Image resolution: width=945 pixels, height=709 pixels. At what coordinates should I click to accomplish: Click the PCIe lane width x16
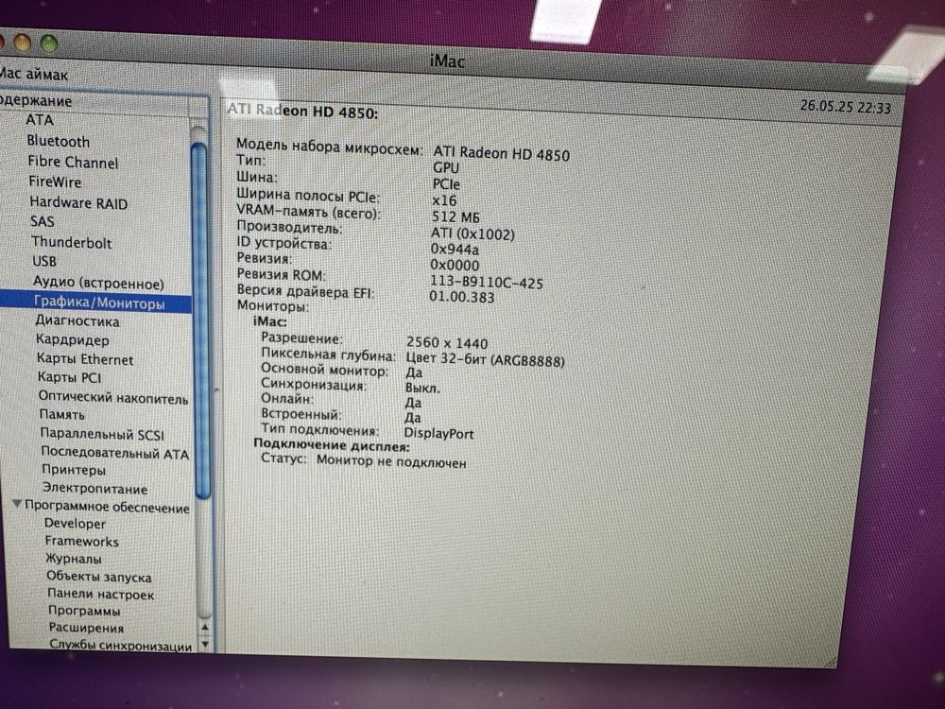[x=444, y=199]
